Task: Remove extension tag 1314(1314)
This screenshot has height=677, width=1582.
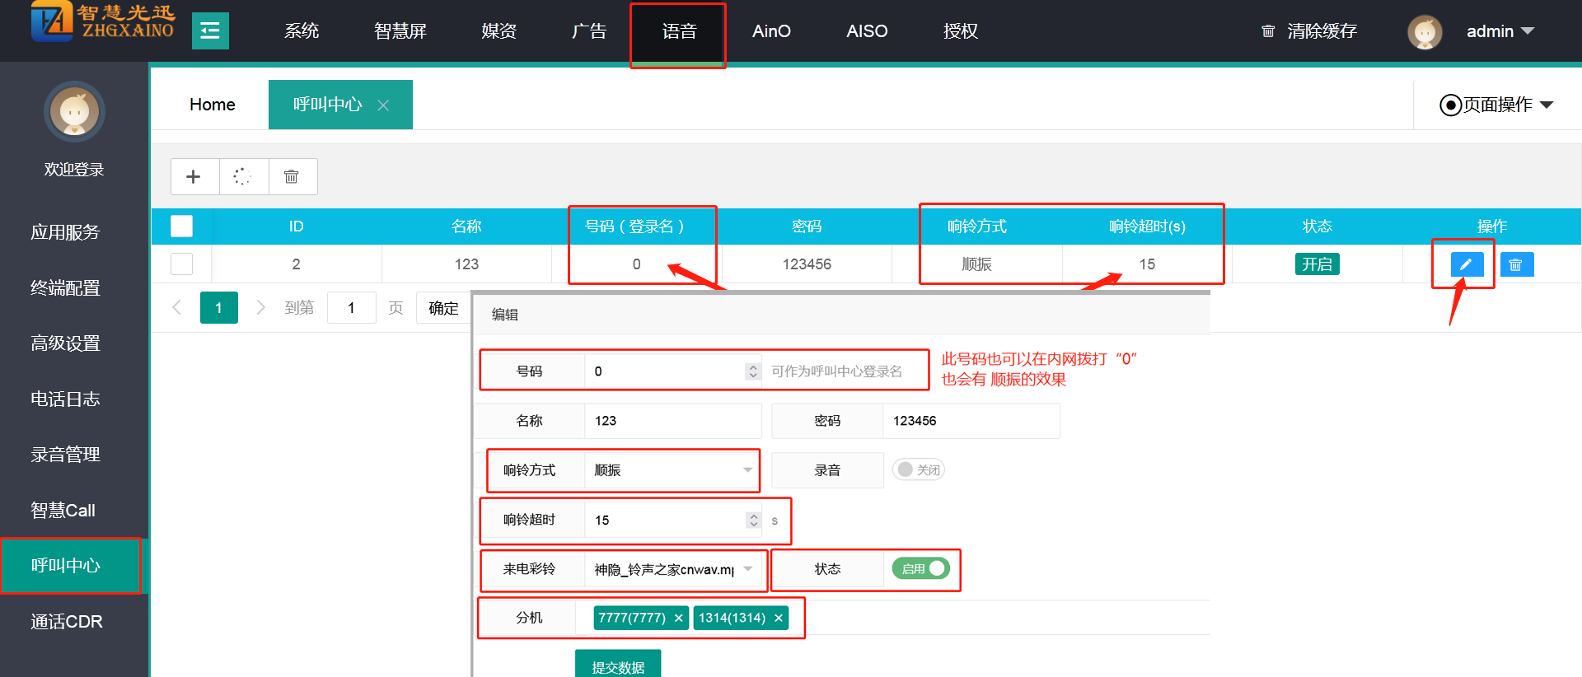Action: (779, 618)
